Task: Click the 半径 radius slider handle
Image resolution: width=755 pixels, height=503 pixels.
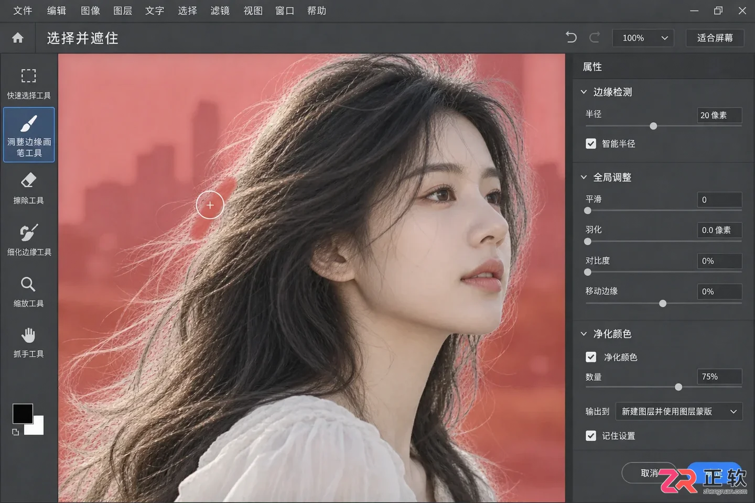Action: tap(653, 126)
